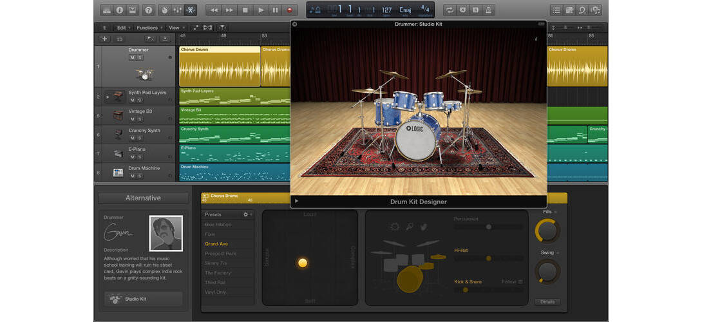The image size is (702, 322).
Task: Click the Stop transport button
Action: [x=245, y=10]
